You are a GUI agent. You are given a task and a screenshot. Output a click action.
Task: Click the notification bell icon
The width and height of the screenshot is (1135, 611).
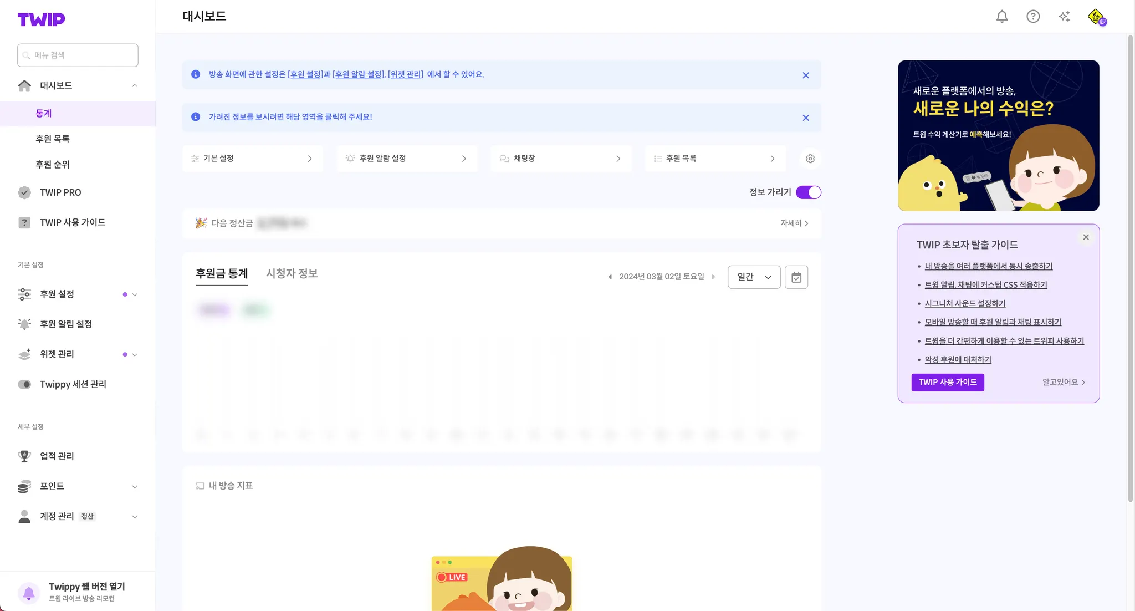point(1002,17)
